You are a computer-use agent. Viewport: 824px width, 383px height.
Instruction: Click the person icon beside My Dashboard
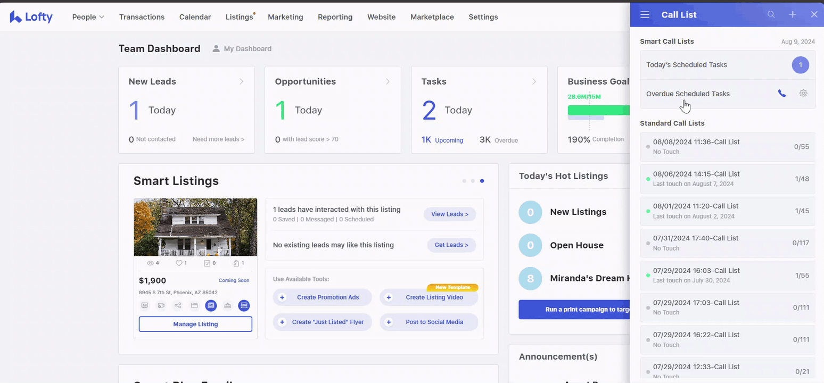pos(216,49)
